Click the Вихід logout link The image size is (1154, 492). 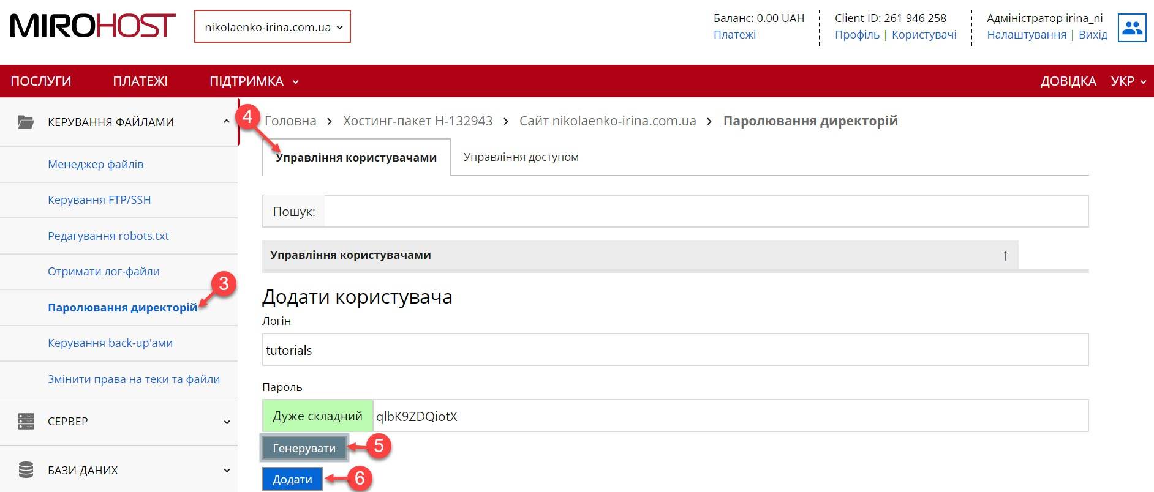click(x=1093, y=35)
